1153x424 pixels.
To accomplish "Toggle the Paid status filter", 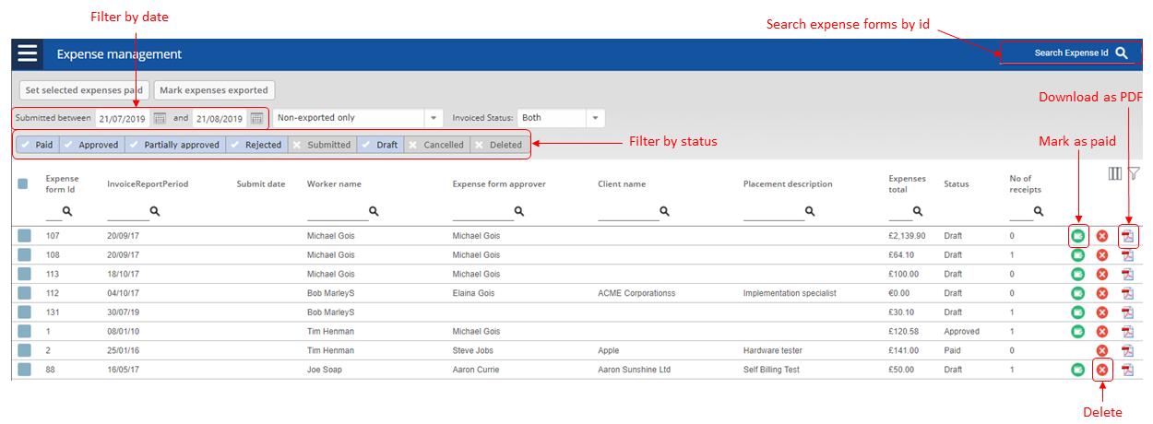I will click(37, 145).
